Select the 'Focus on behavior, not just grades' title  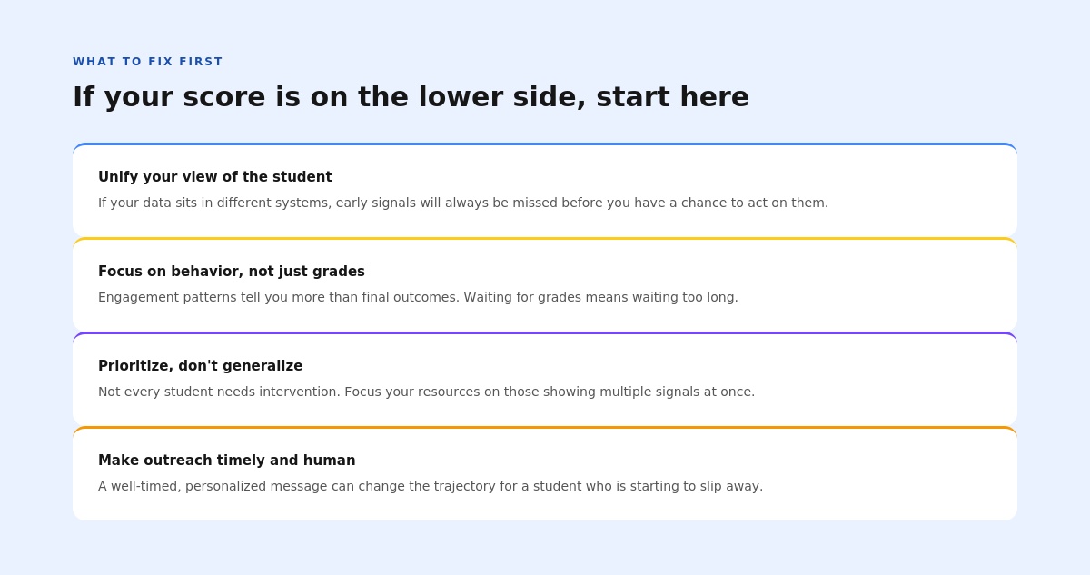click(x=232, y=272)
